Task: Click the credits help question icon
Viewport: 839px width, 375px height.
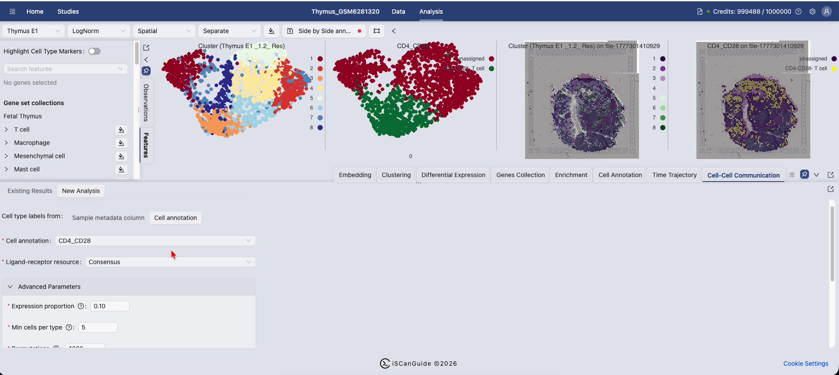Action: click(798, 11)
